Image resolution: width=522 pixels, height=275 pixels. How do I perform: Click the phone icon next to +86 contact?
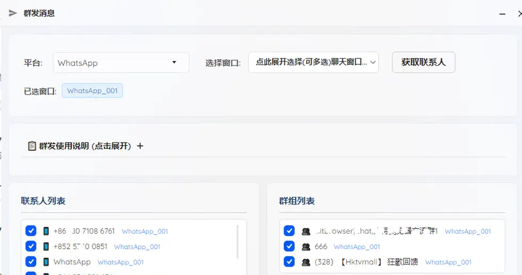[46, 231]
